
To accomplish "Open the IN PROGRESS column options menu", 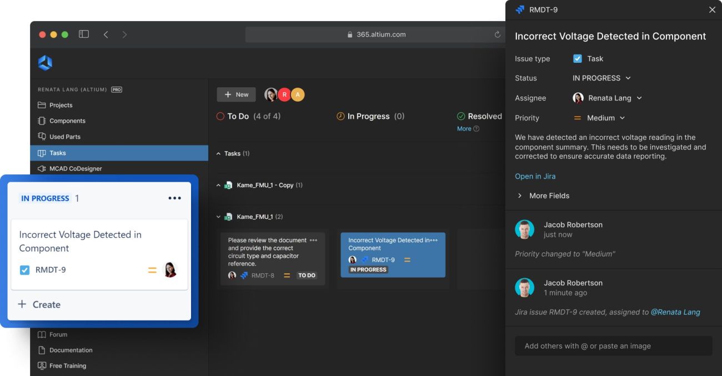I will pos(175,198).
